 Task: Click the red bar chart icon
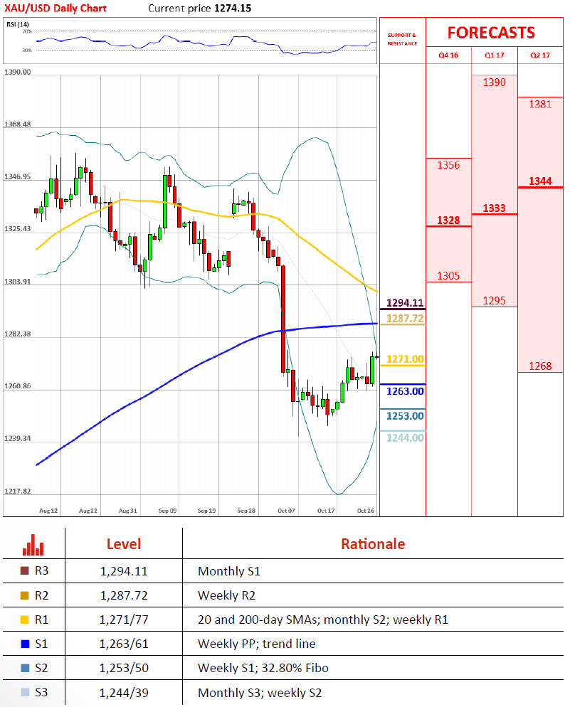tap(33, 545)
